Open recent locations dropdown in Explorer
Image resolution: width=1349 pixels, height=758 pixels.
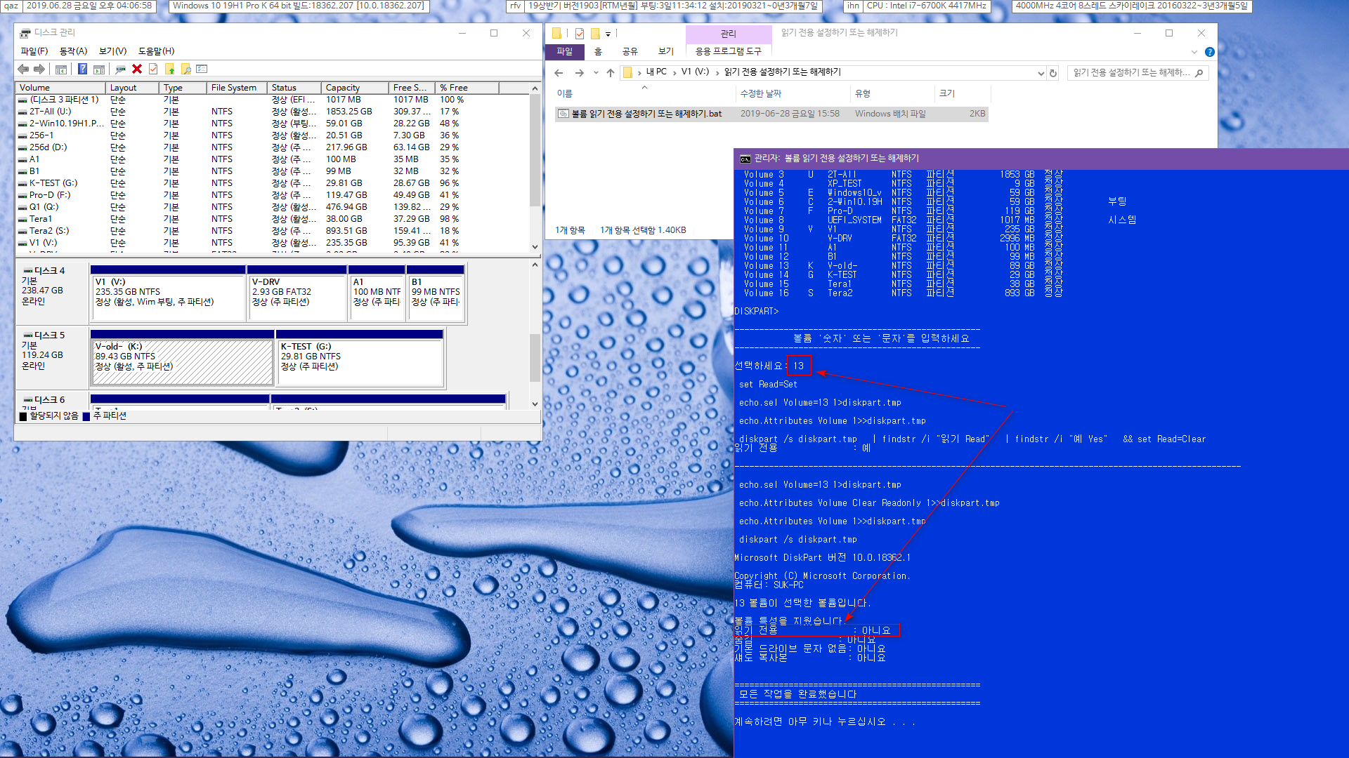point(596,72)
